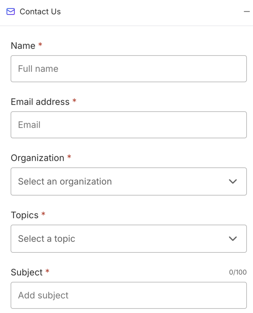Collapse the Contact Us panel with minus icon
Viewport: 253px width, 313px height.
pos(247,12)
